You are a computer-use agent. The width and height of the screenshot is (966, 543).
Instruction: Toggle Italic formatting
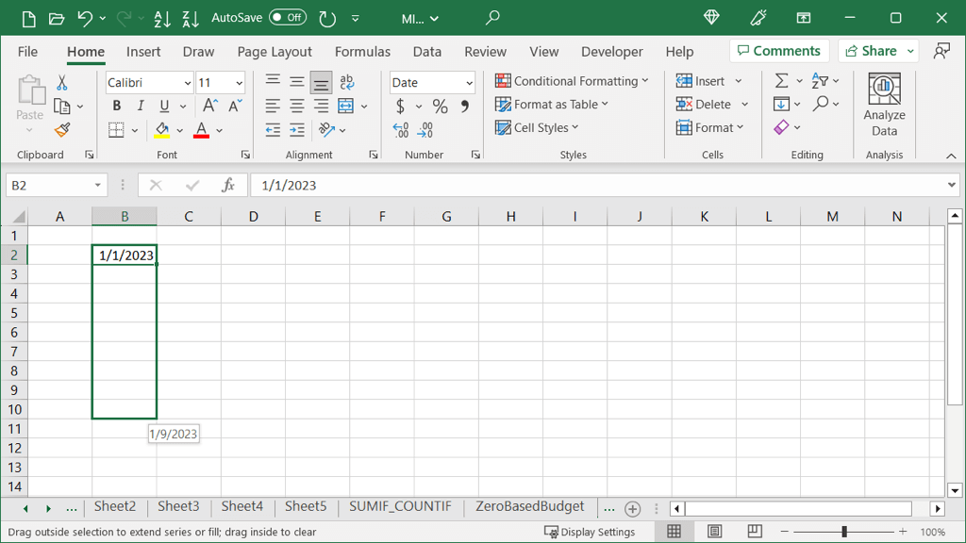coord(141,106)
